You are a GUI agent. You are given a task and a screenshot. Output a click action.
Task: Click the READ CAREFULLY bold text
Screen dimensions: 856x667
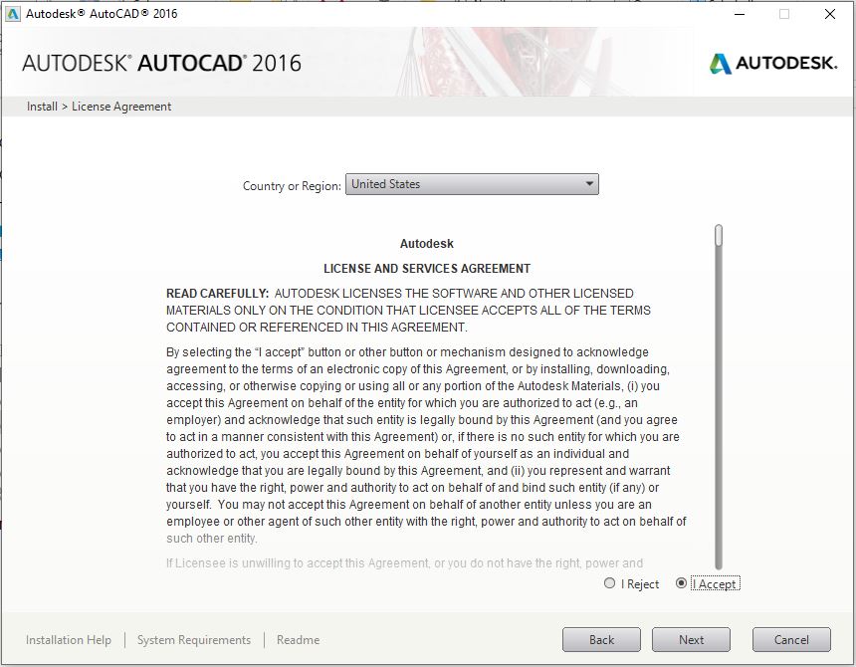click(x=217, y=294)
